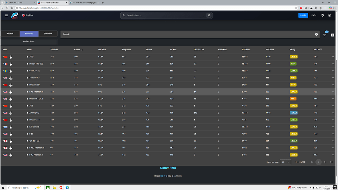338x190 pixels.
Task: Switch to Arcade mode tab
Action: (10, 34)
